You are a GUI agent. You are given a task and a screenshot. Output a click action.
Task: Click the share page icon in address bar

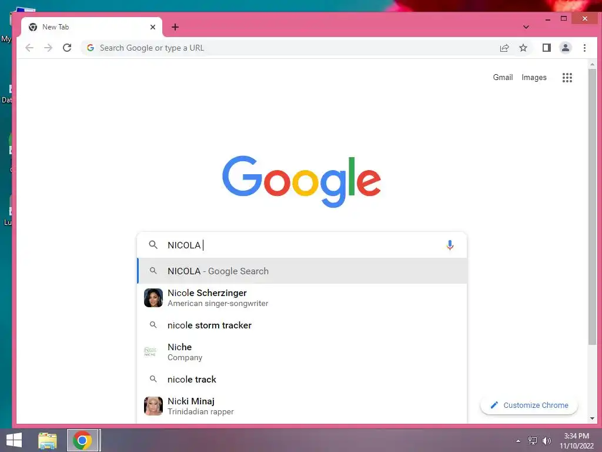click(504, 48)
